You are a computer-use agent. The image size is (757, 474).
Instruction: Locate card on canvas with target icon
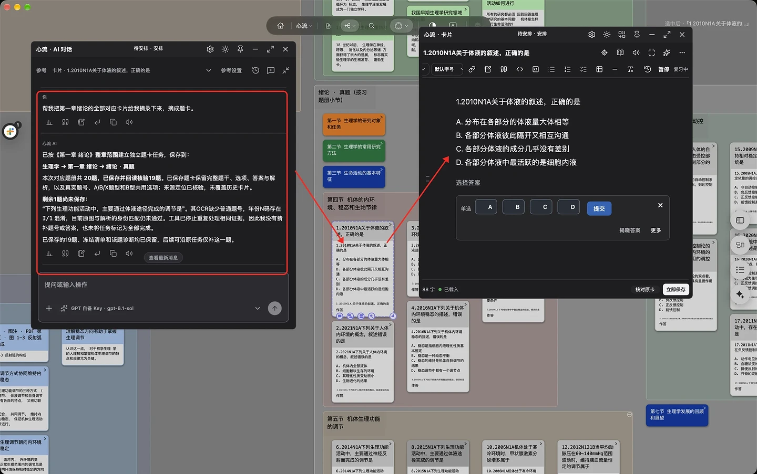[x=604, y=52]
